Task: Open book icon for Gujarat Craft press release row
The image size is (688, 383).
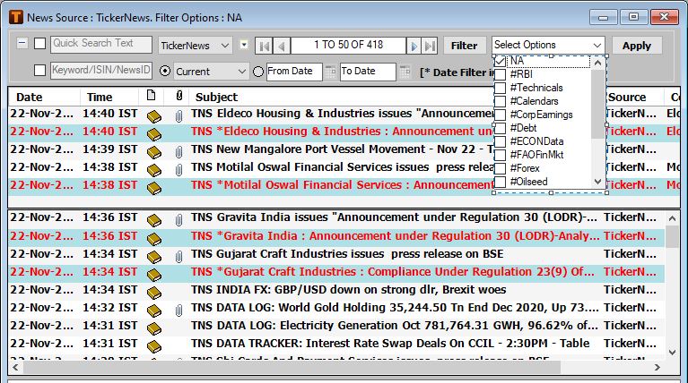Action: coord(154,257)
